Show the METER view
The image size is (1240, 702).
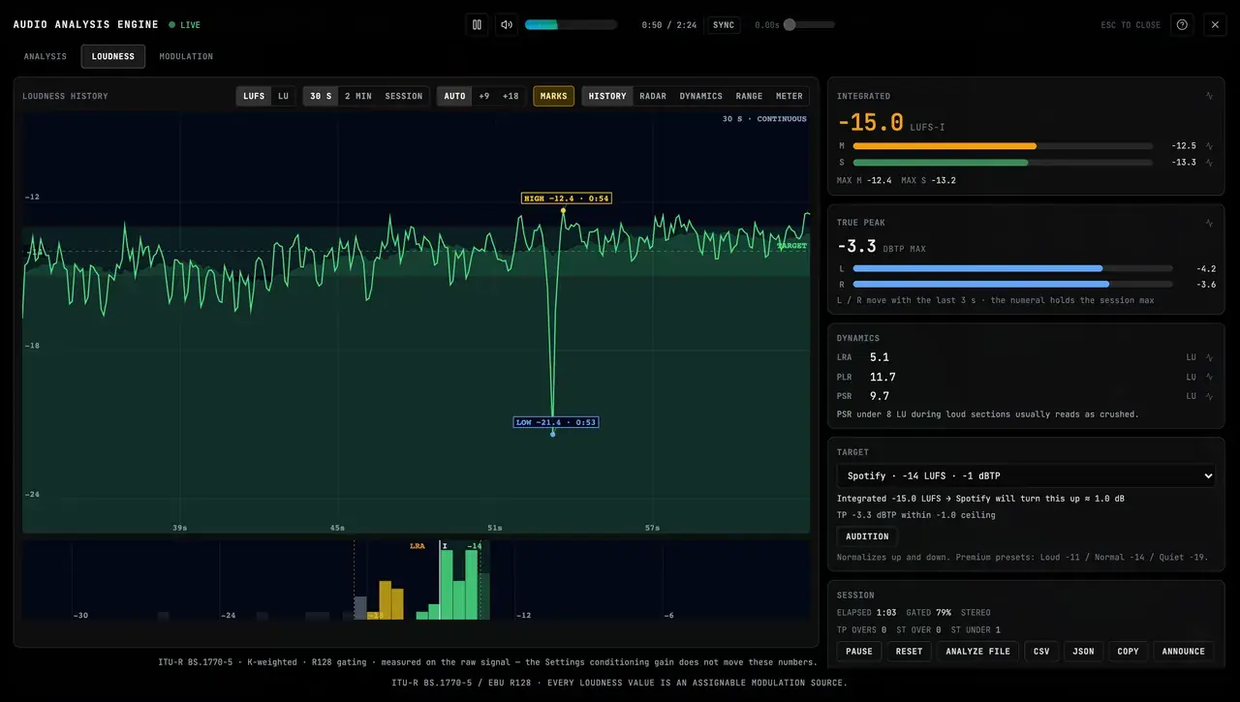click(790, 96)
